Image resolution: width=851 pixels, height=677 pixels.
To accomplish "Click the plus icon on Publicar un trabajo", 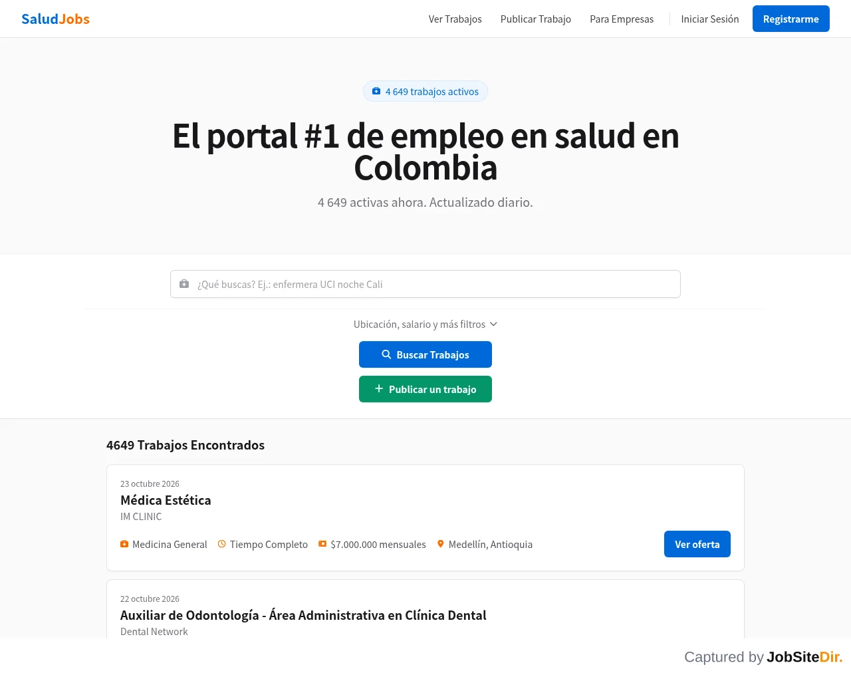I will click(x=379, y=388).
